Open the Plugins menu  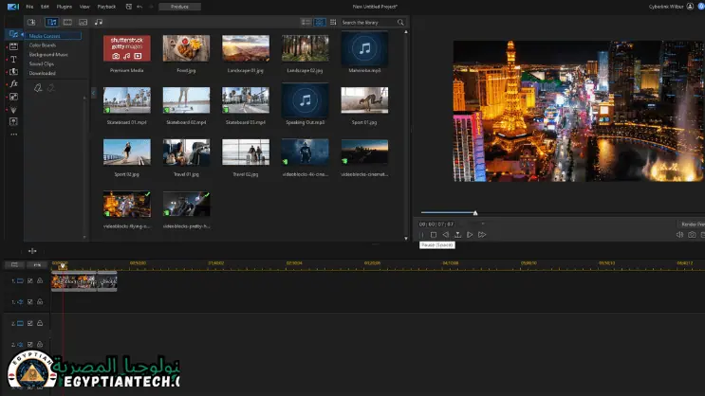65,7
